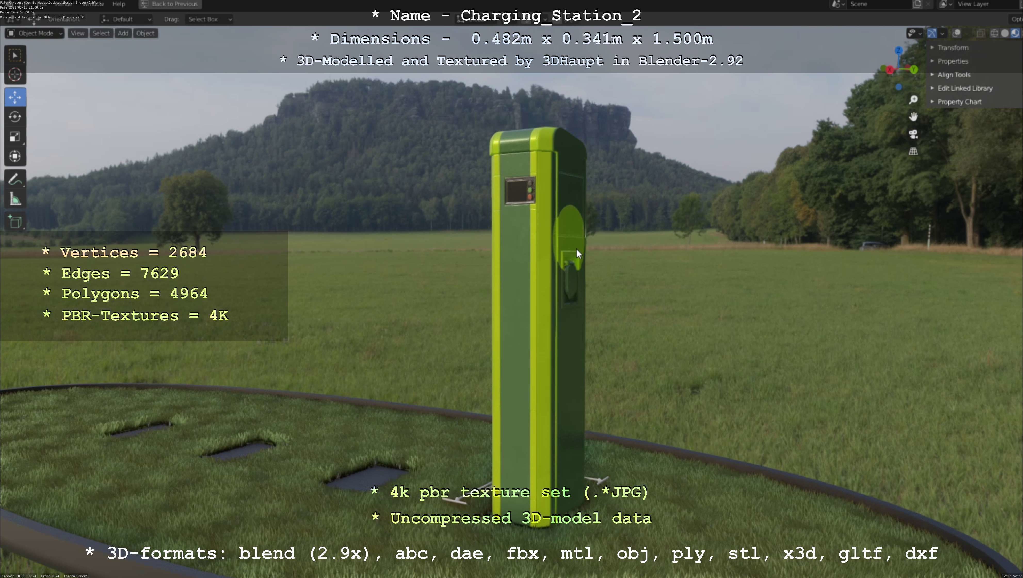Open the view layer browse icon
Image resolution: width=1023 pixels, height=578 pixels.
click(946, 4)
